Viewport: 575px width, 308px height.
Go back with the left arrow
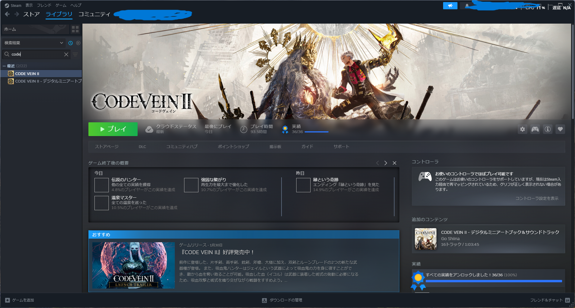7,14
